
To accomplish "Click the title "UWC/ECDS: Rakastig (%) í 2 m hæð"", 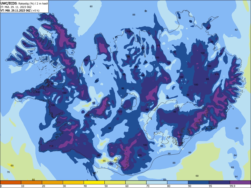I will [x=24, y=3].
